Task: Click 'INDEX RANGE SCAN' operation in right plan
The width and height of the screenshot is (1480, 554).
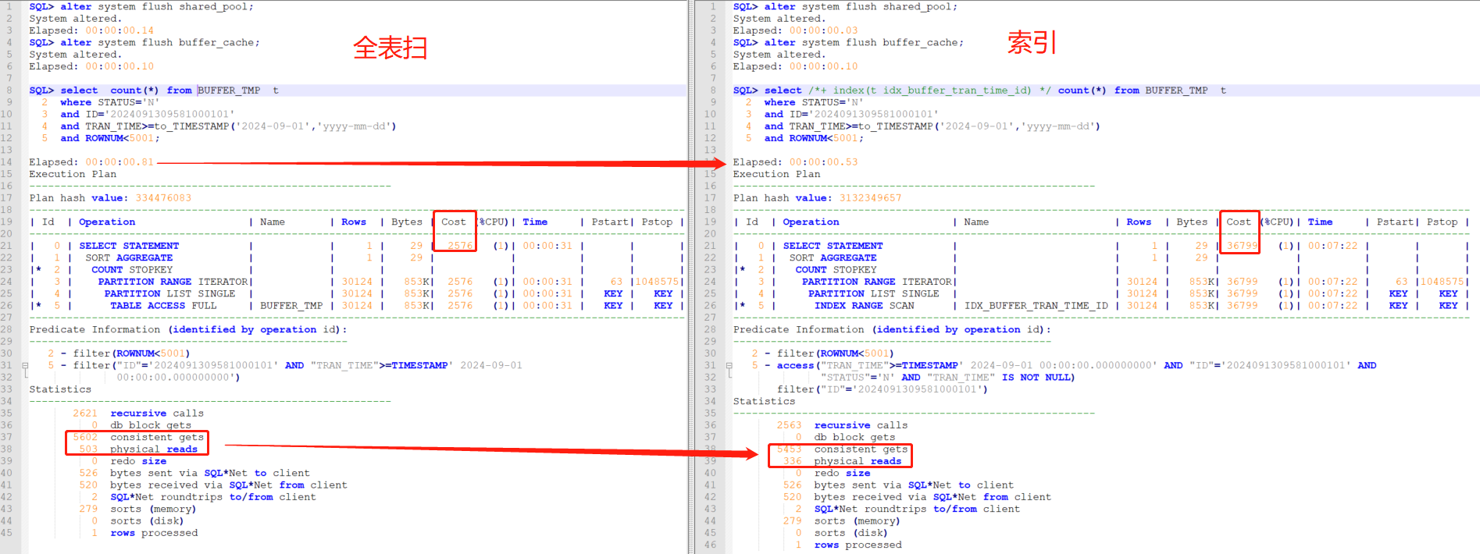Action: 865,306
